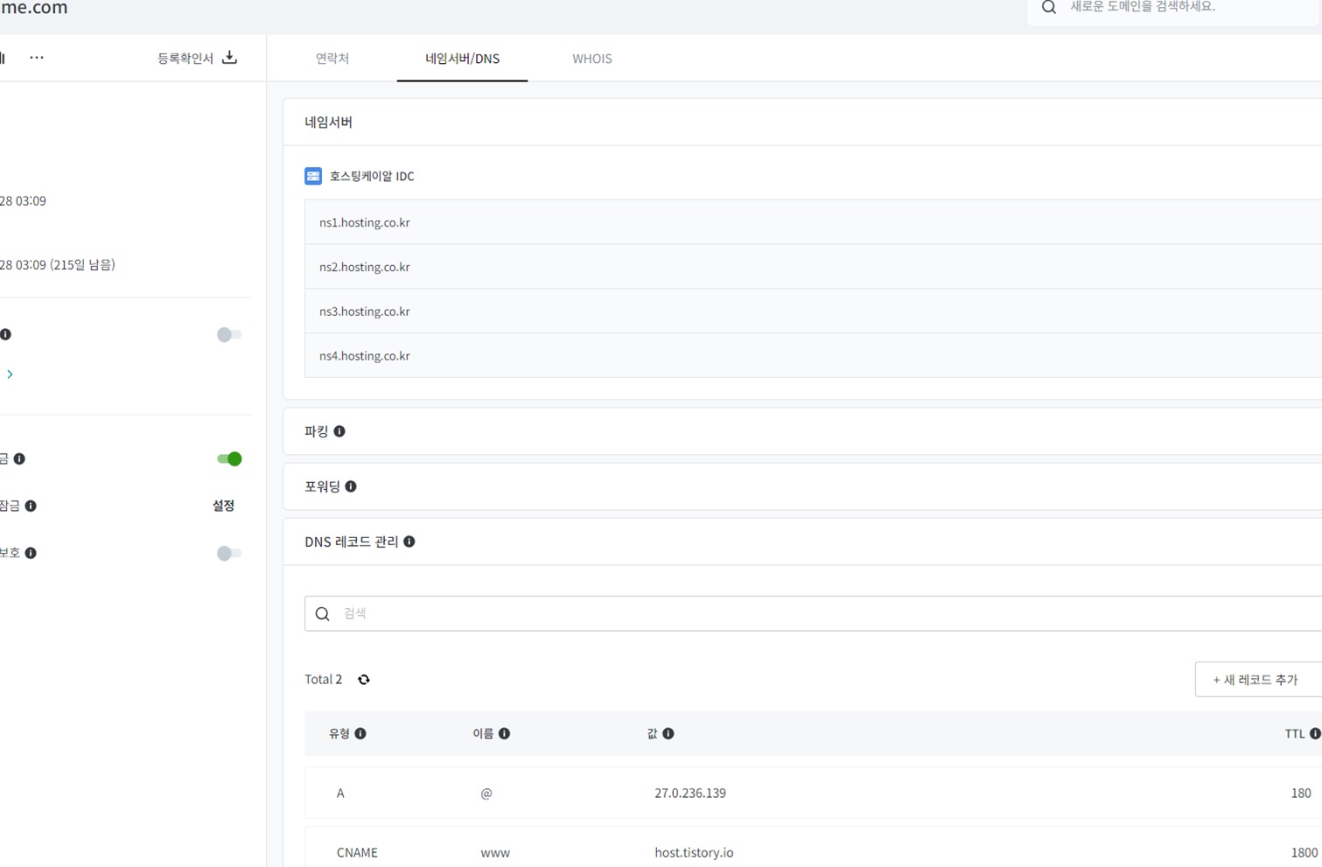Click the @ name cell
The image size is (1322, 867).
tap(486, 794)
